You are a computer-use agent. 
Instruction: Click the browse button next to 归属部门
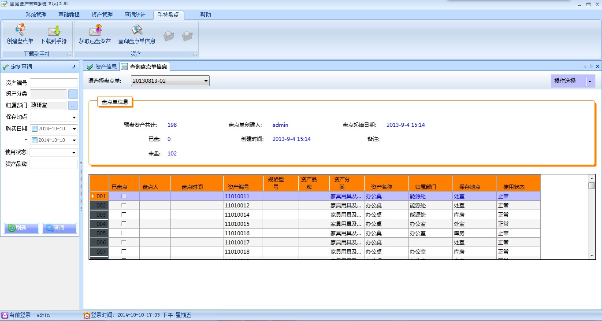(x=73, y=105)
